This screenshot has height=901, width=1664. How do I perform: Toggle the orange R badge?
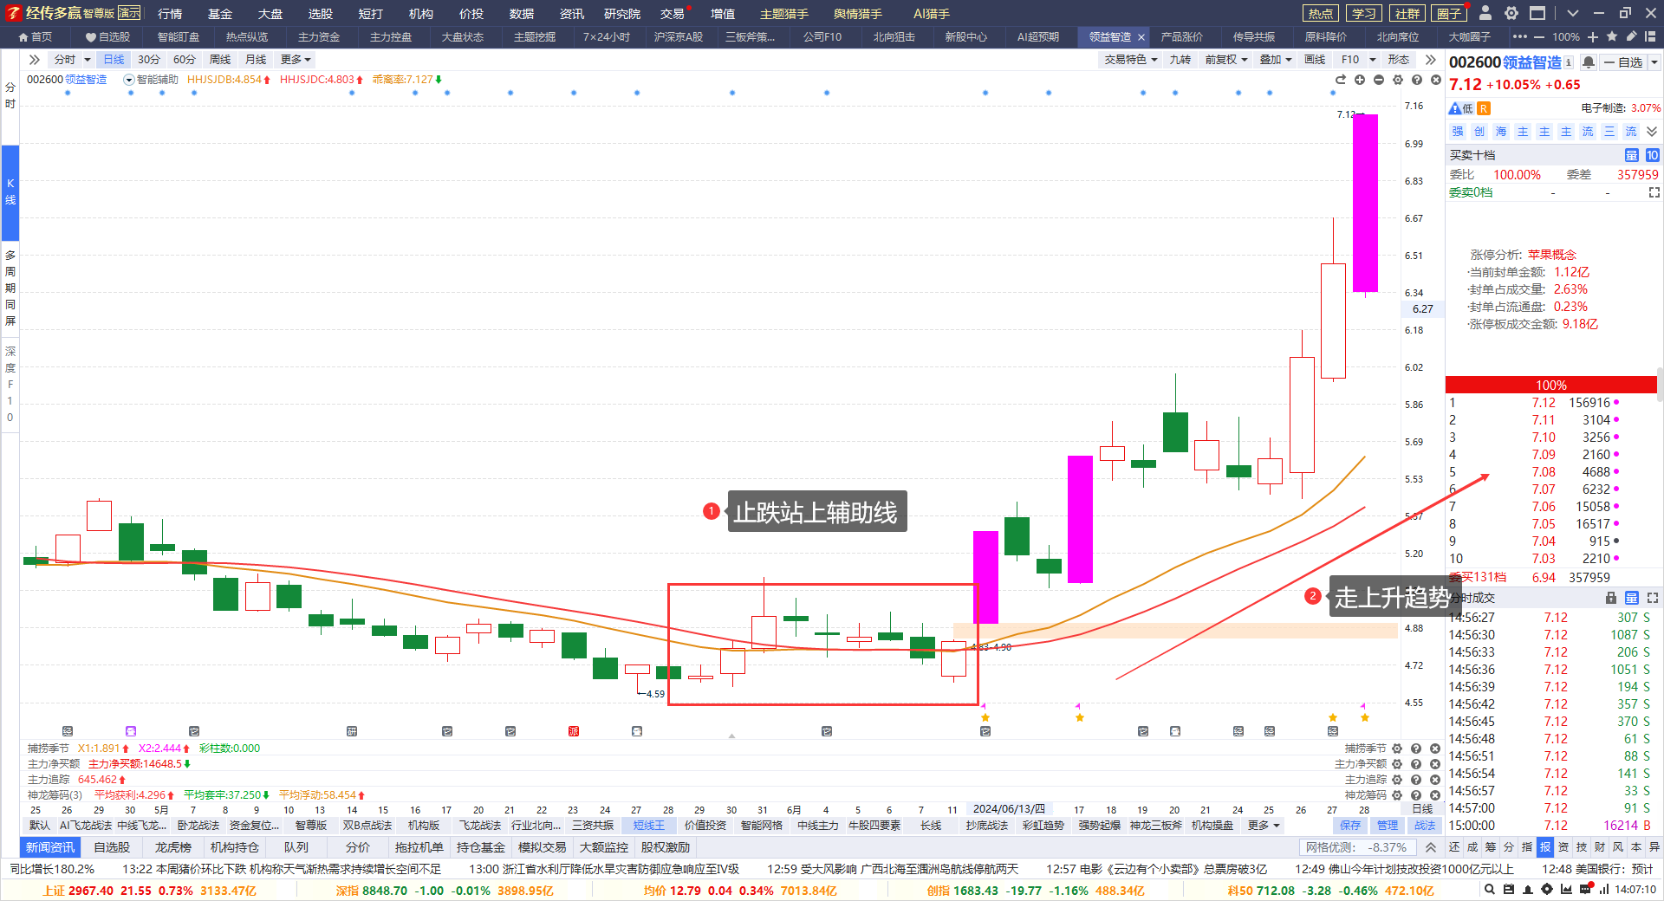(x=1484, y=108)
